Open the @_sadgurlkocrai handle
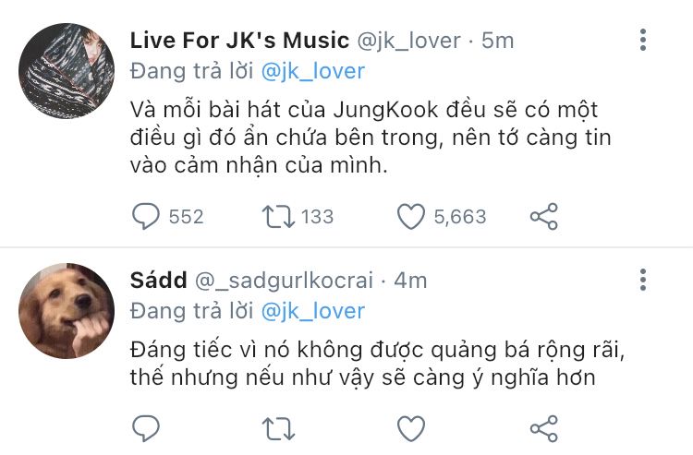This screenshot has width=693, height=455. [x=284, y=281]
